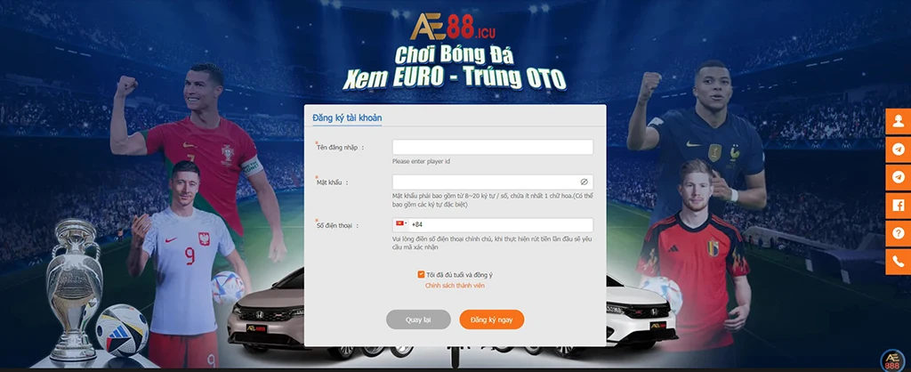The height and width of the screenshot is (372, 911).
Task: Focus the "Tên đăng nhập" input field
Action: coord(493,147)
